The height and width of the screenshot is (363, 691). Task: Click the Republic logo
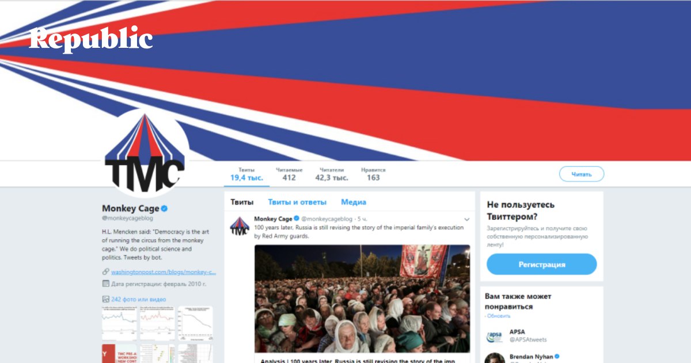click(91, 39)
